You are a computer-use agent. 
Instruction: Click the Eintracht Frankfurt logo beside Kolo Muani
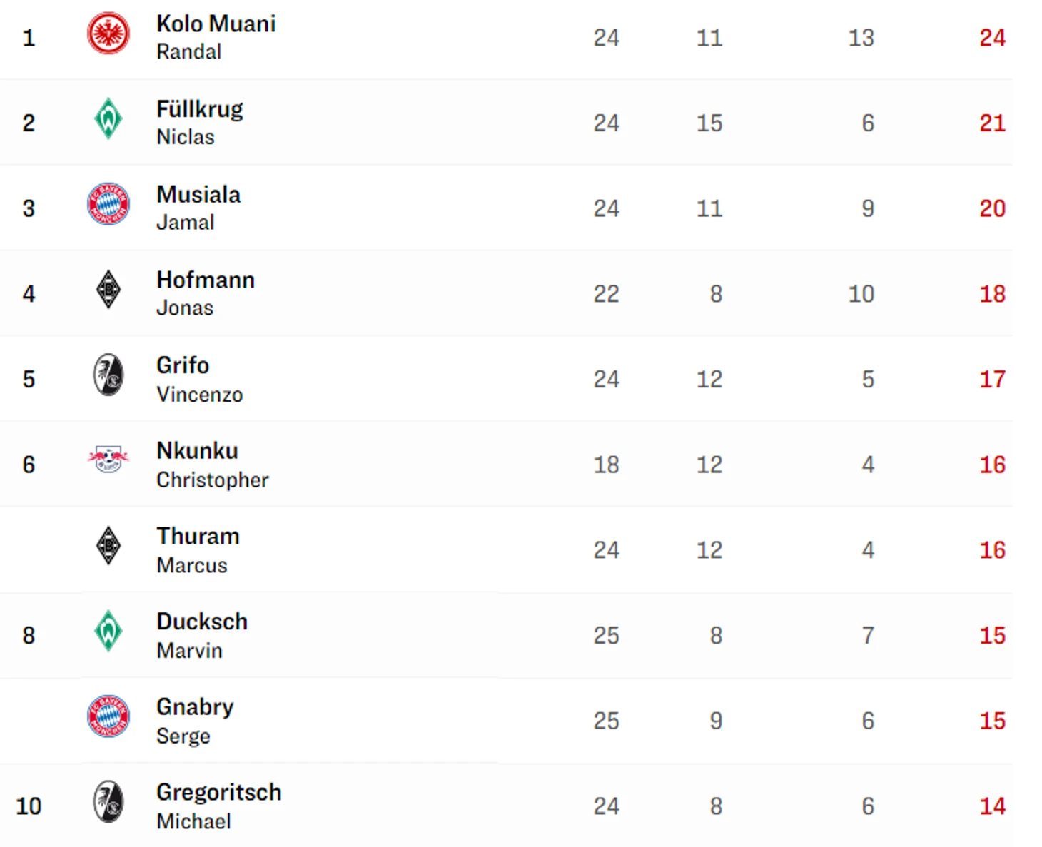(x=108, y=34)
